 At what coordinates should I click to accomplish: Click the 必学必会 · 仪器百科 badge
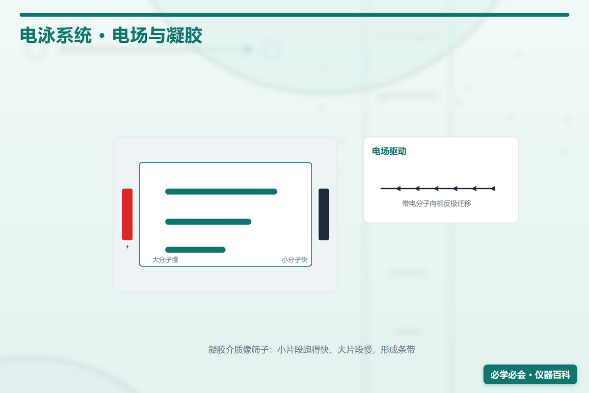pyautogui.click(x=530, y=375)
